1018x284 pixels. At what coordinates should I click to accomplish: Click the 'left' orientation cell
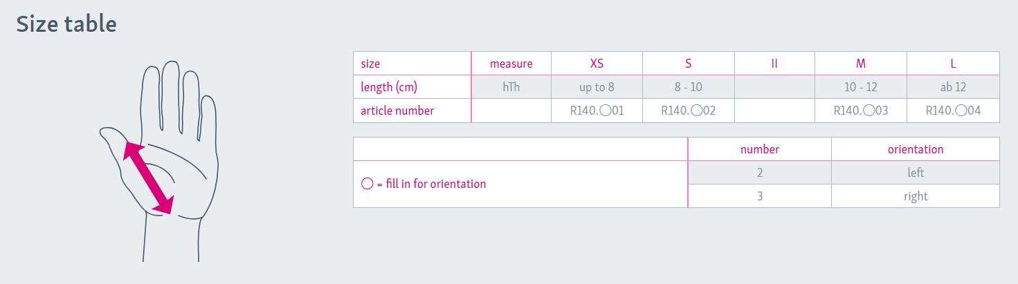click(915, 173)
